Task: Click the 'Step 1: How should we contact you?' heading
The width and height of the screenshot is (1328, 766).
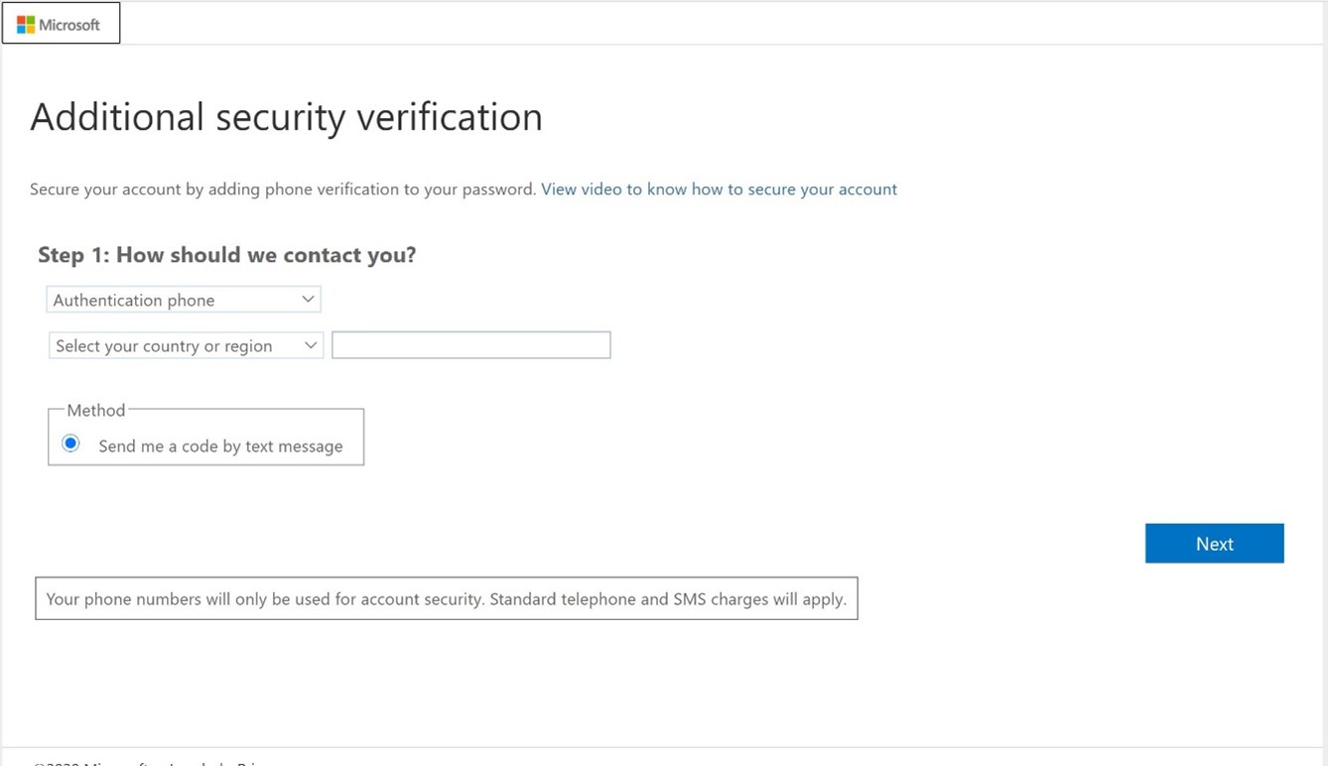Action: [x=226, y=255]
